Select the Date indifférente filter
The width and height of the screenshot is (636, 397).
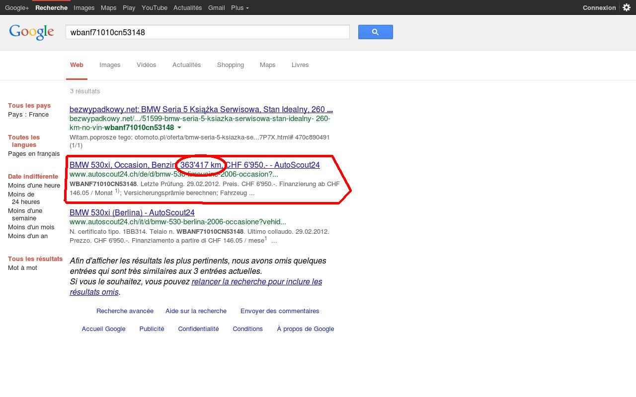[33, 177]
